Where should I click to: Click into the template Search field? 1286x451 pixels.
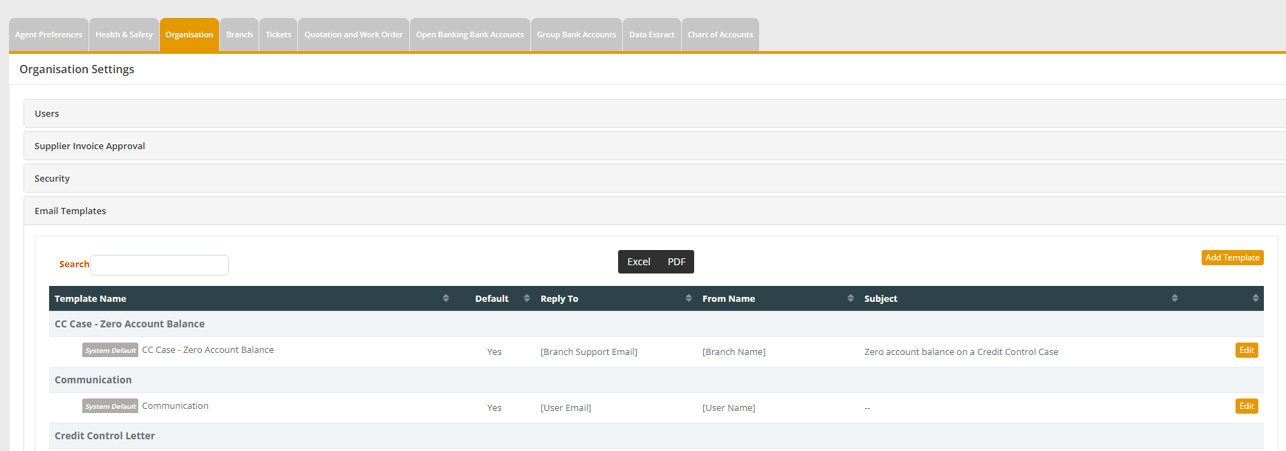coord(159,265)
